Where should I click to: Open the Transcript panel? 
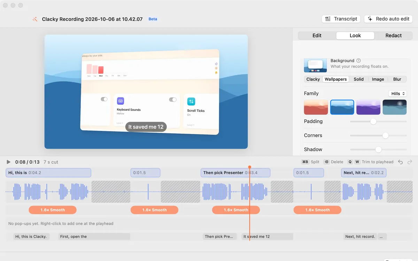pyautogui.click(x=341, y=19)
